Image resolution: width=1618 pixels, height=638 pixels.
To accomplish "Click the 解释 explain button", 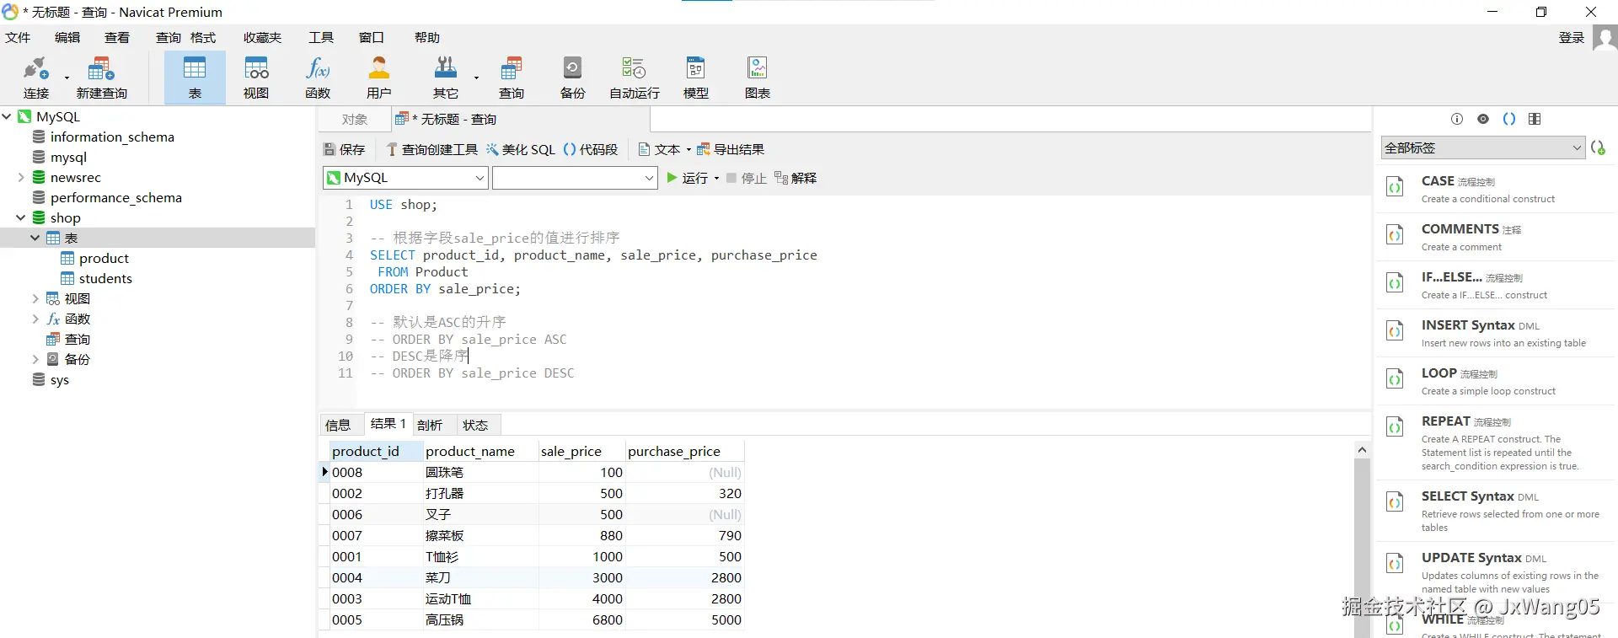I will click(795, 178).
